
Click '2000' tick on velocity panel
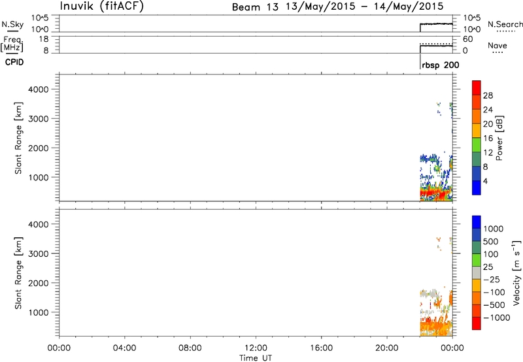tap(39, 283)
